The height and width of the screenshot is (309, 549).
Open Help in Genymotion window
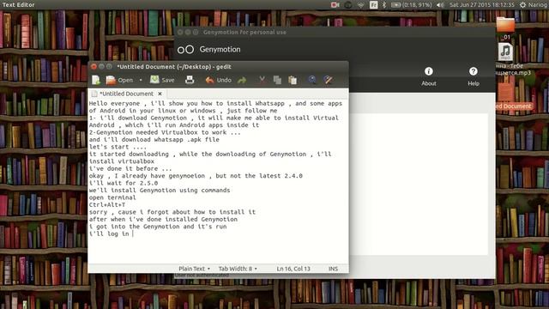474,76
